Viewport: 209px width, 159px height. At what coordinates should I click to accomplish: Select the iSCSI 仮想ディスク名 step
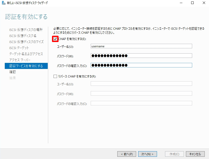(23, 36)
